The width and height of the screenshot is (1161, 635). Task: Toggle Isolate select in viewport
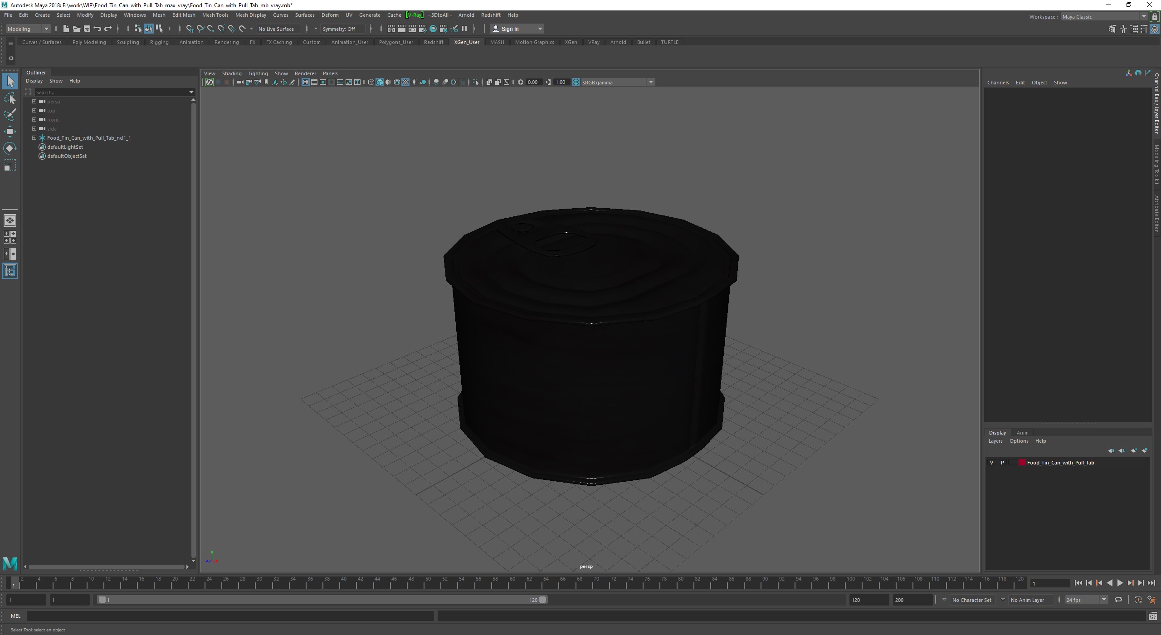[x=475, y=82]
